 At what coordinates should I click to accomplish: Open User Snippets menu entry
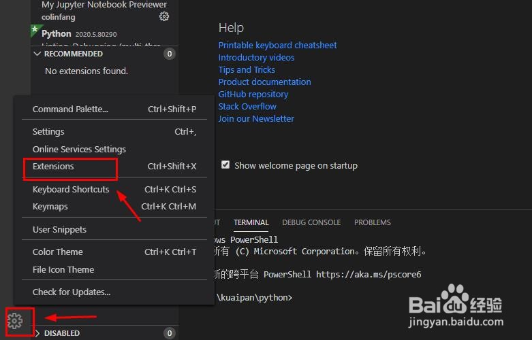[114, 229]
